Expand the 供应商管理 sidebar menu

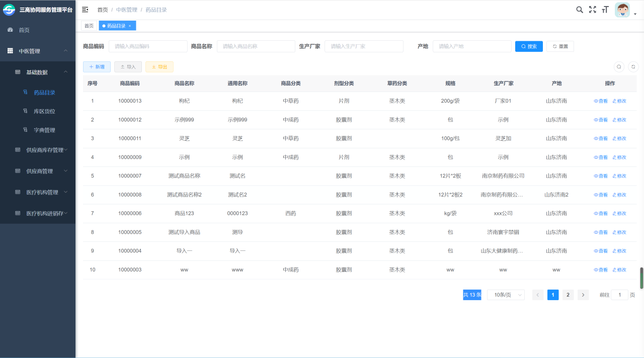coord(40,171)
